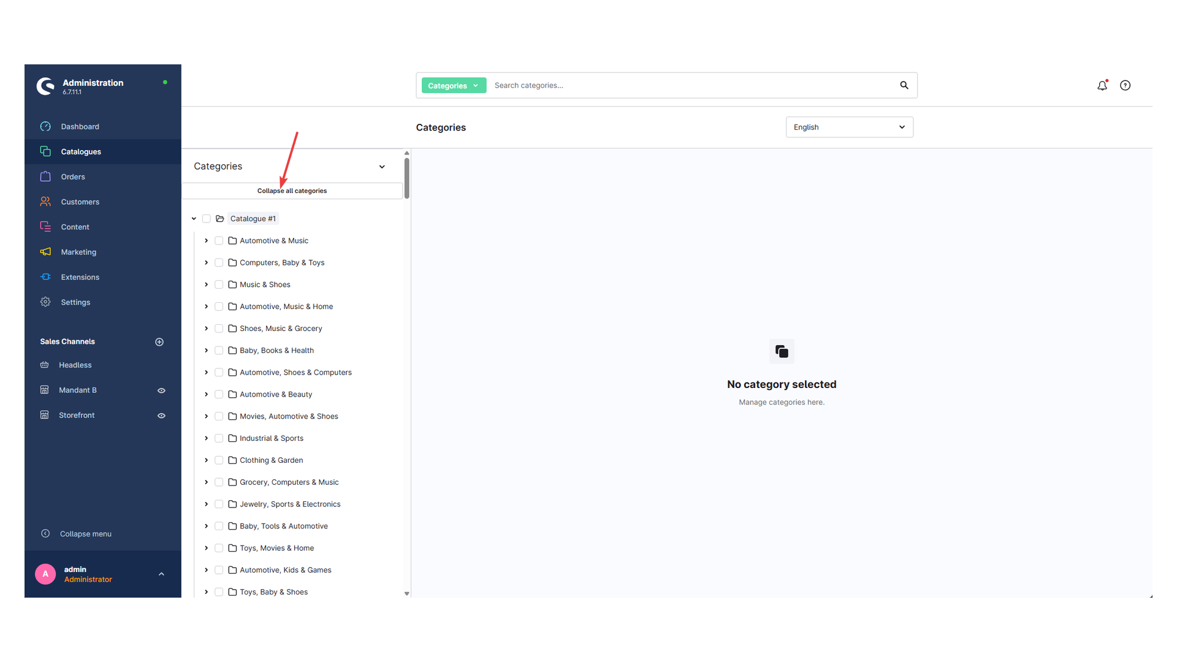Click Collapse all categories button
Viewport: 1177px width, 662px height.
[x=292, y=191]
